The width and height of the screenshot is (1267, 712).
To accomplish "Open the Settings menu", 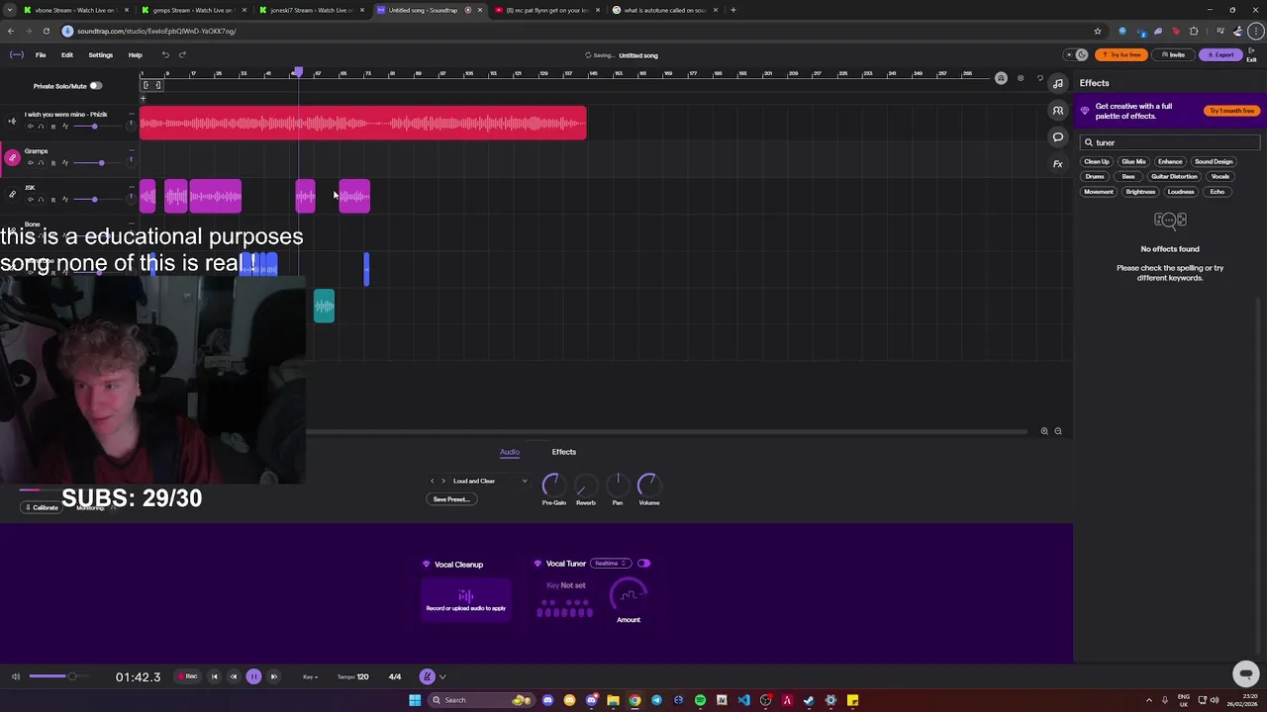I will coord(100,54).
